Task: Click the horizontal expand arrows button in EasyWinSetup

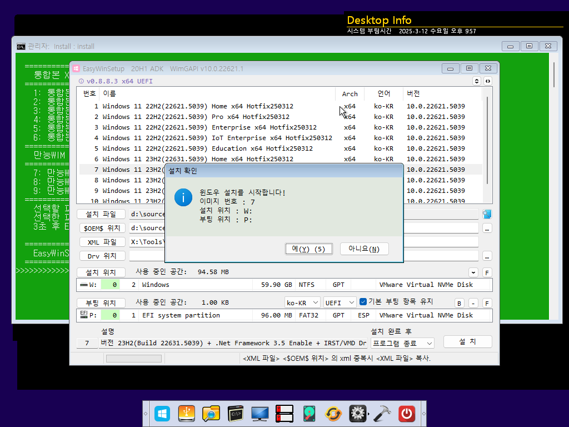Action: [488, 81]
